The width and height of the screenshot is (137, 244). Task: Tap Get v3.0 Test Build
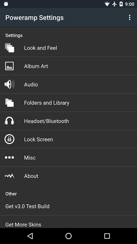tap(68, 206)
